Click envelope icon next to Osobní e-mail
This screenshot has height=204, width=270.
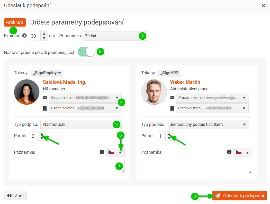[45, 97]
